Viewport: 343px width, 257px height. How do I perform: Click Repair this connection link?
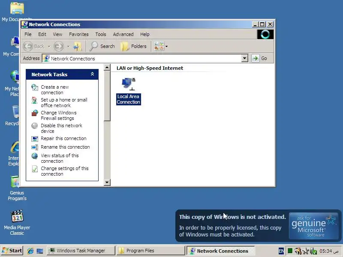[63, 138]
